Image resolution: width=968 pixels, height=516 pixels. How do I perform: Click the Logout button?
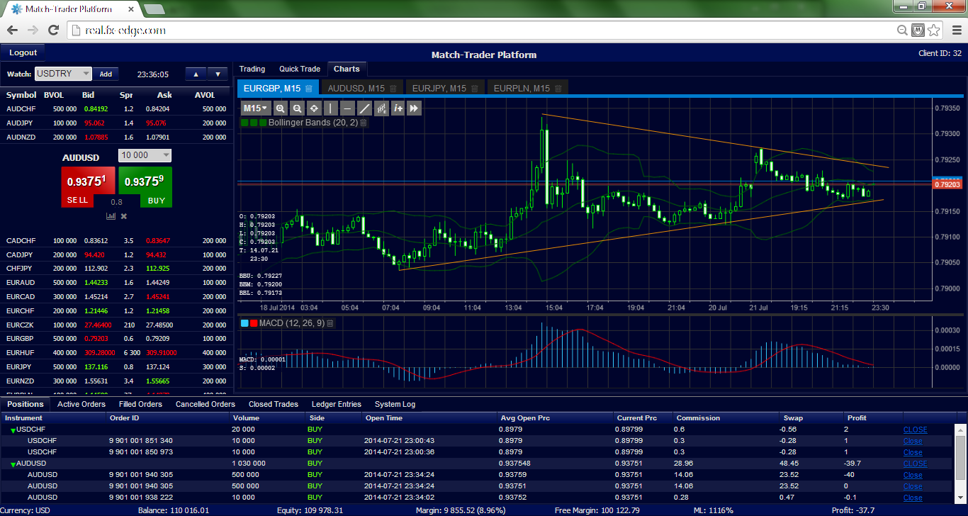[23, 52]
